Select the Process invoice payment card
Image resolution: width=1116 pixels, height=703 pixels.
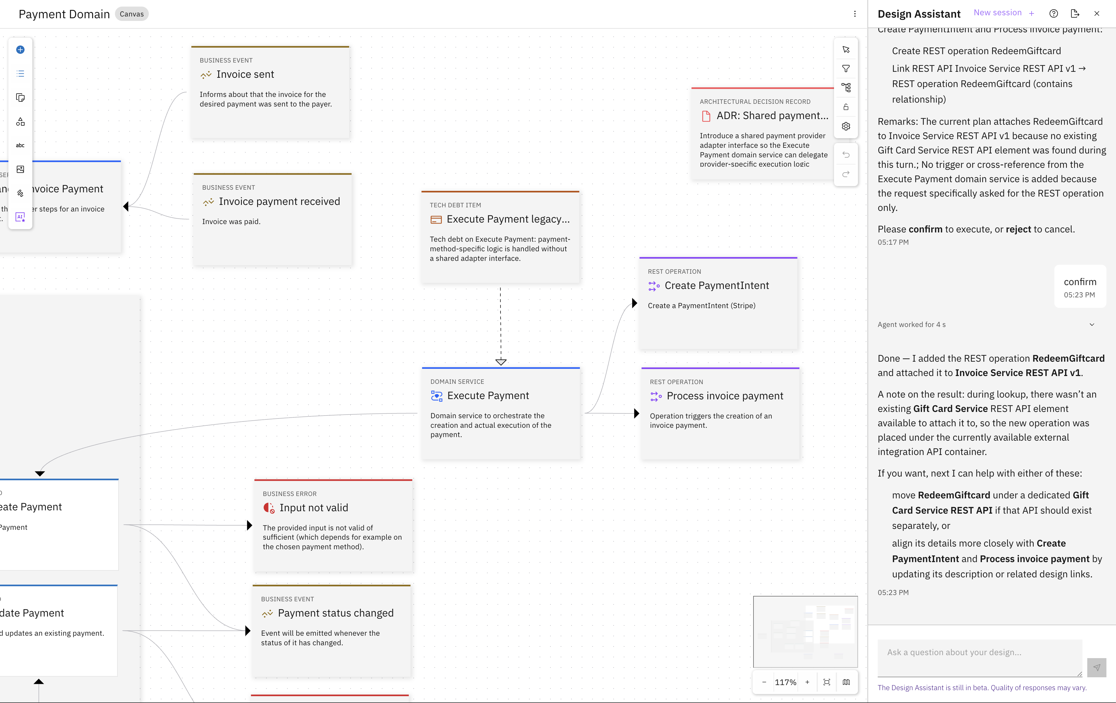pyautogui.click(x=721, y=413)
